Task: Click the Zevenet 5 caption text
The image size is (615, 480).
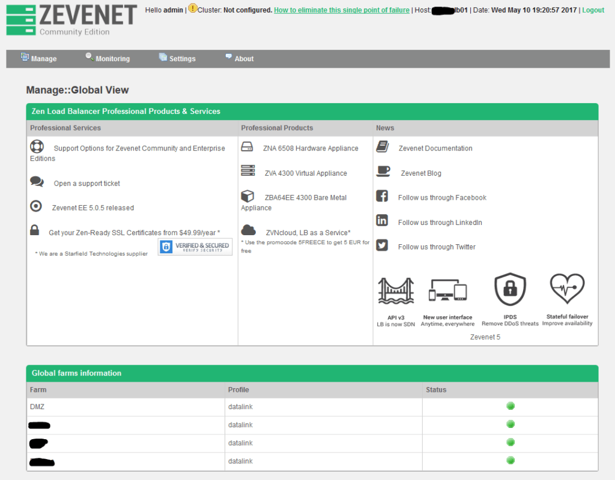Action: coord(485,337)
